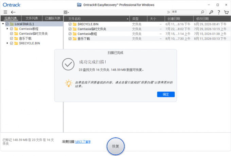Click $RECYCLE.BIN folder icon in file list

75,24
